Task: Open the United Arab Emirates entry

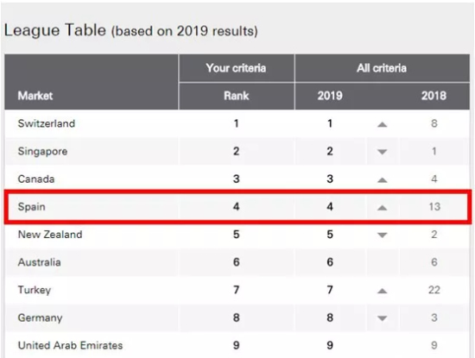Action: click(70, 345)
